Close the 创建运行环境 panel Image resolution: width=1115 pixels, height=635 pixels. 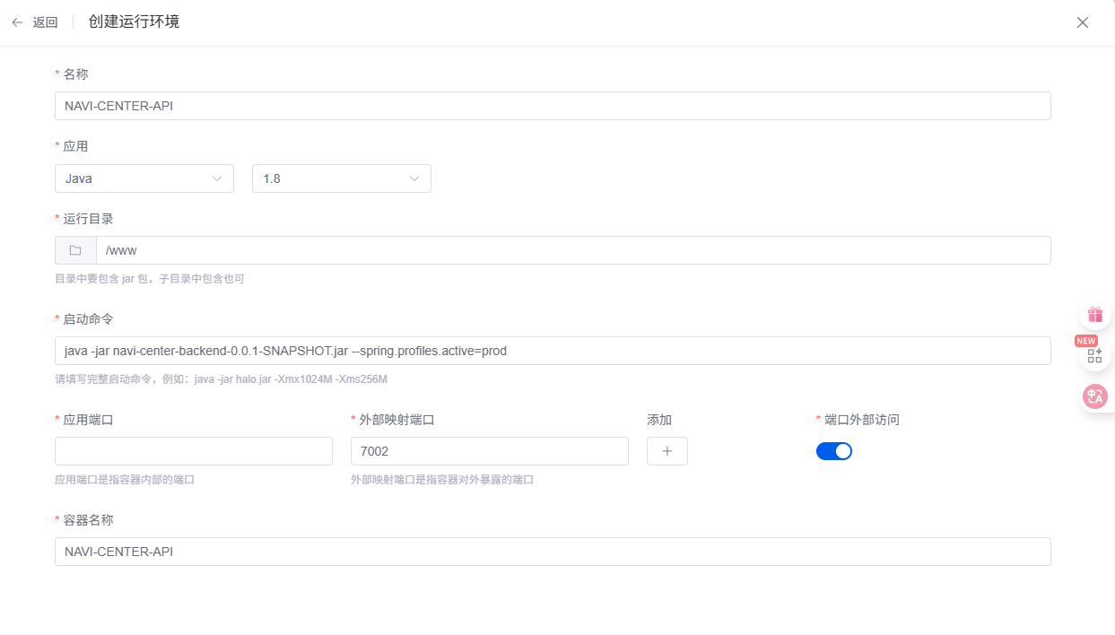click(x=1082, y=22)
